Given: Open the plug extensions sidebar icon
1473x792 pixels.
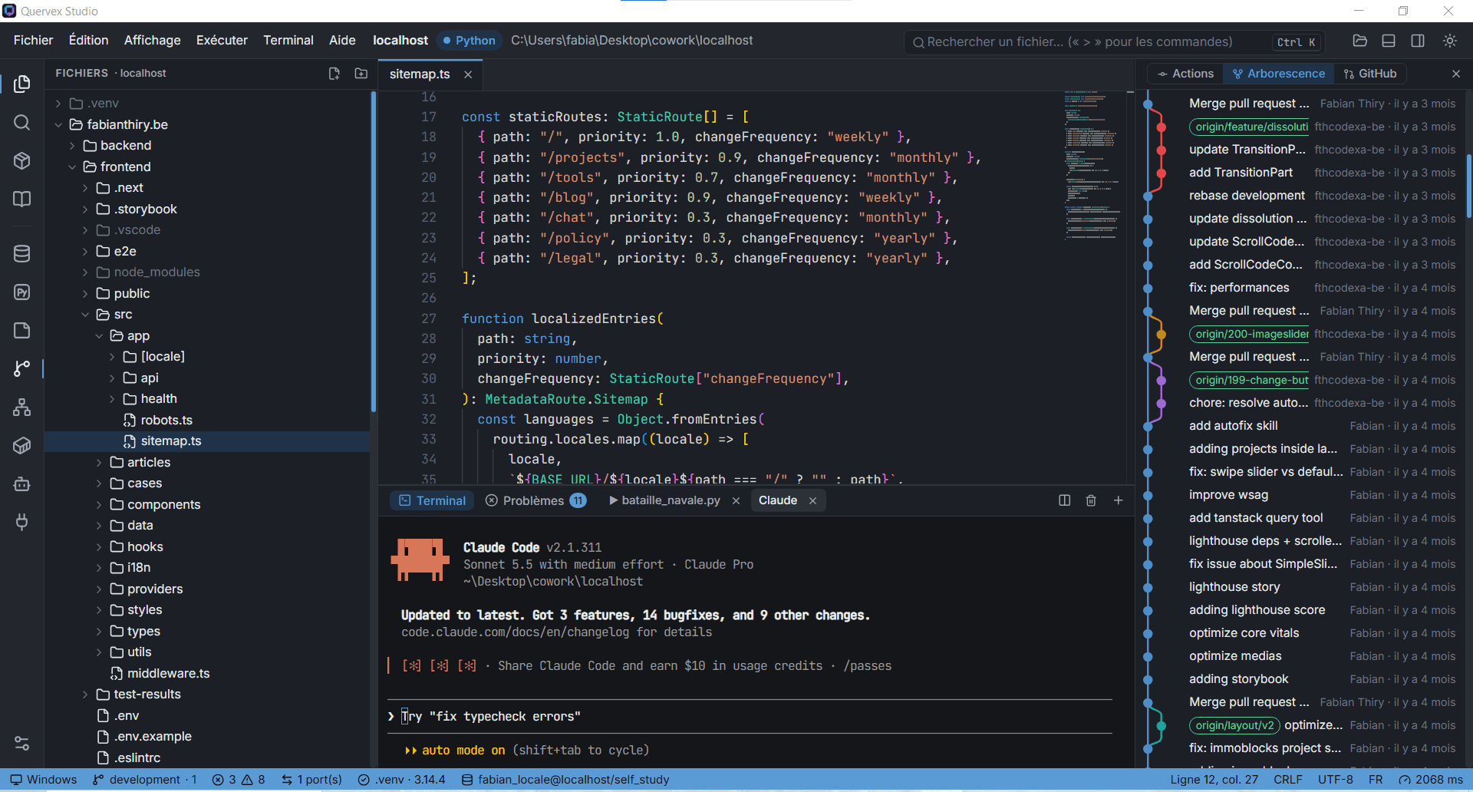Looking at the screenshot, I should pos(22,522).
